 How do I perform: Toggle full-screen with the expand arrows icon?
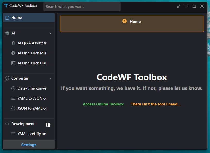click(179, 6)
